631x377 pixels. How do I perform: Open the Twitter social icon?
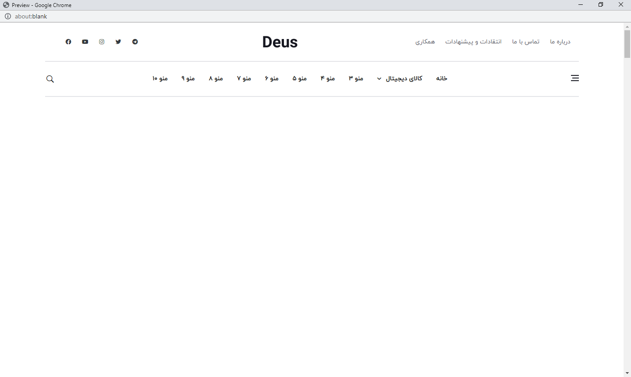pyautogui.click(x=118, y=42)
